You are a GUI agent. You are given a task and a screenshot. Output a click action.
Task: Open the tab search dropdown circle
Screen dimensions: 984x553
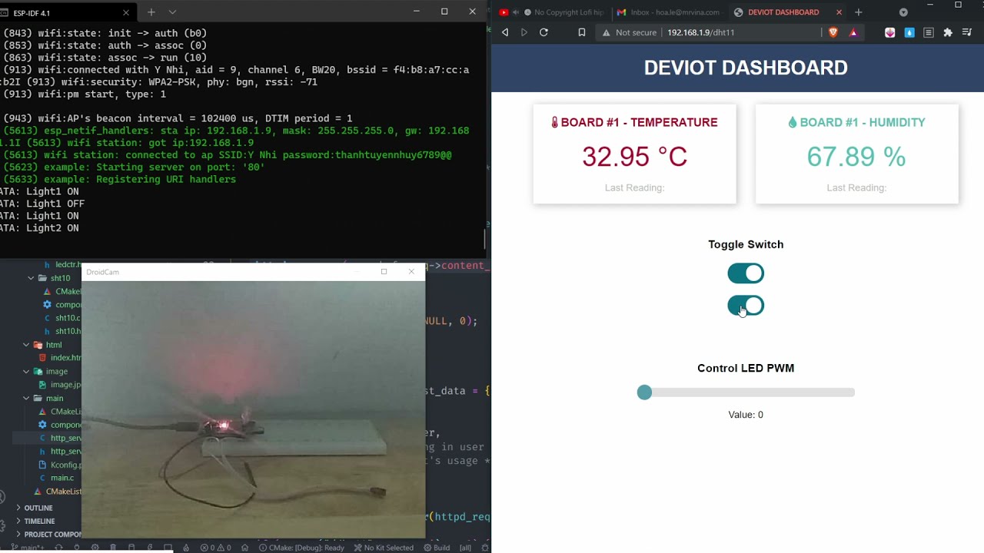903,12
